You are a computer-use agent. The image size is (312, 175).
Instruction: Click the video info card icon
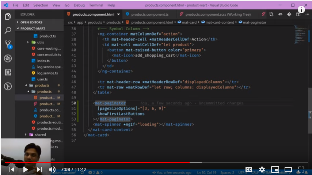(x=301, y=9)
